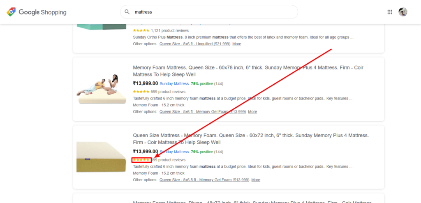Click the Google Shopping logo
Image resolution: width=421 pixels, height=203 pixels.
tap(37, 12)
